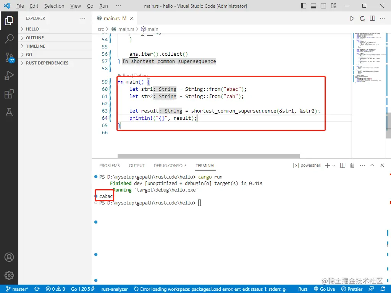The image size is (391, 293).
Task: Open the Search view in activity bar
Action: click(9, 39)
